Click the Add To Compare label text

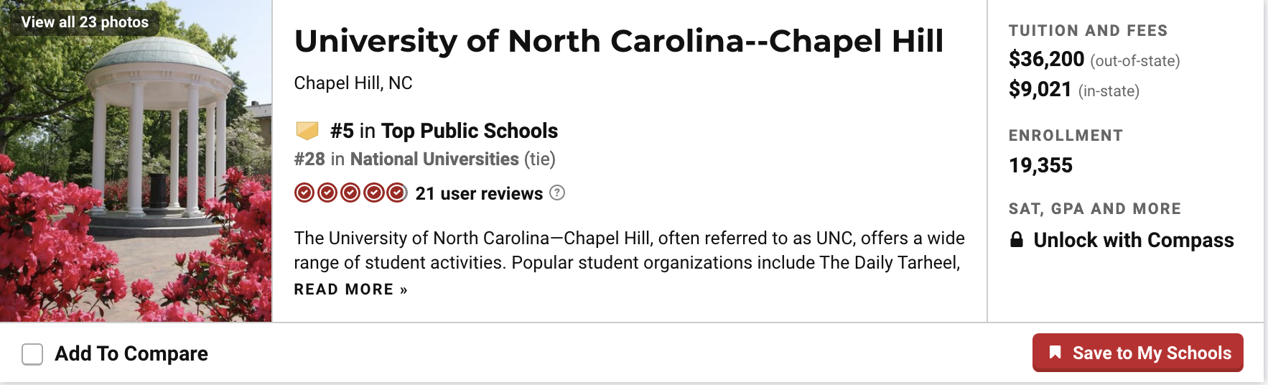[x=131, y=354]
